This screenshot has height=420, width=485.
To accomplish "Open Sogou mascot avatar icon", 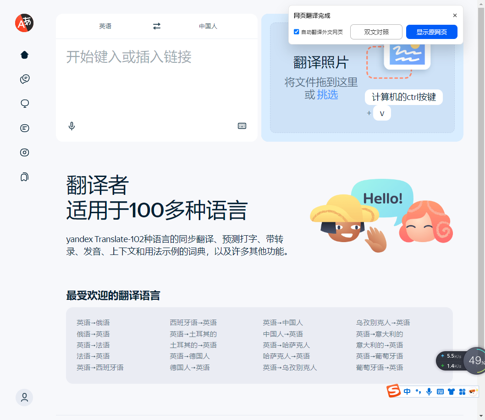I will (x=473, y=392).
